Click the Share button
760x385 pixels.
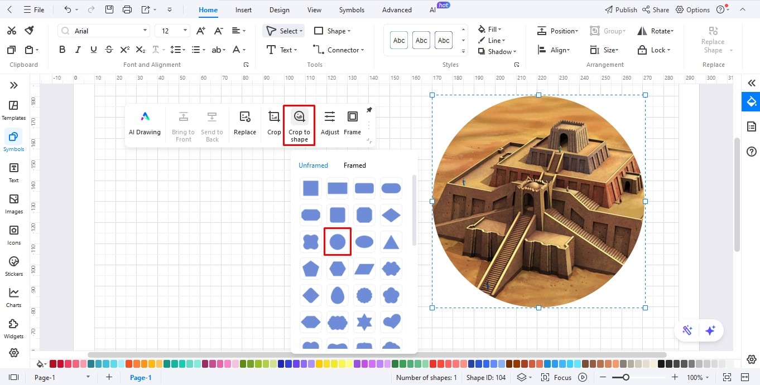[656, 10]
